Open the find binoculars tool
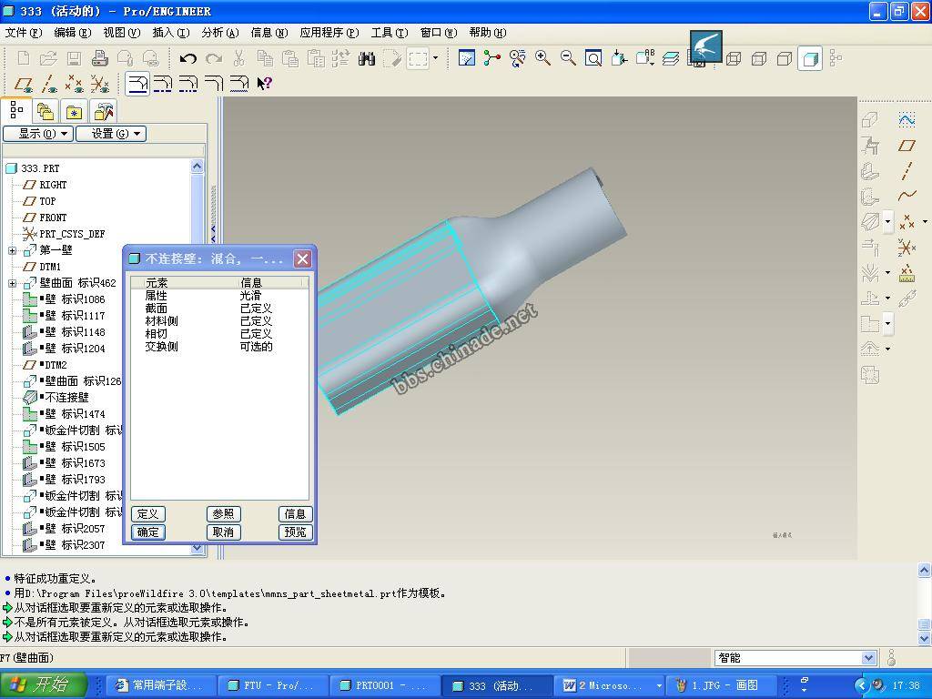Screen dimensions: 932x699 click(x=367, y=58)
